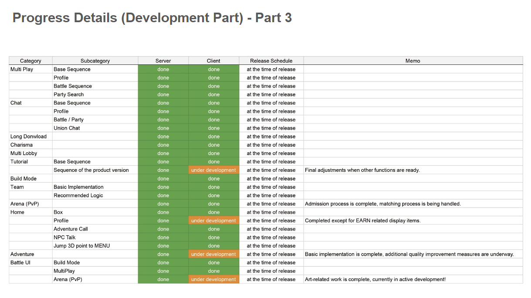Select Server 'done' cell in Charisma row

(x=163, y=145)
